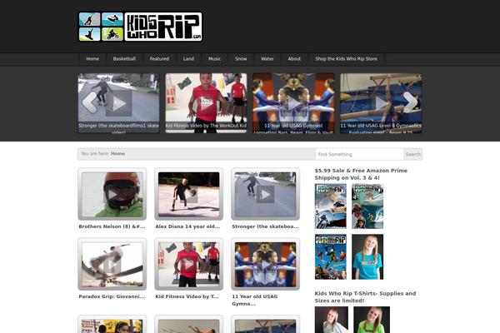This screenshot has height=333, width=500.
Task: Click the carousel next arrow
Action: (x=410, y=102)
